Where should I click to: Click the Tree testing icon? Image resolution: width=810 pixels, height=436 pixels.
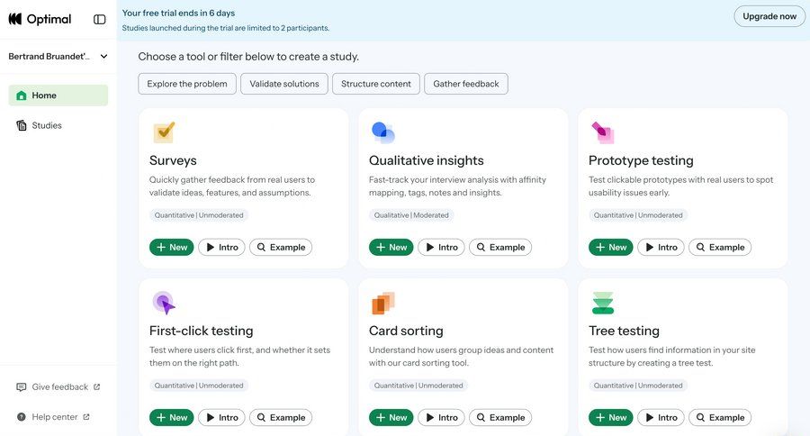coord(602,303)
